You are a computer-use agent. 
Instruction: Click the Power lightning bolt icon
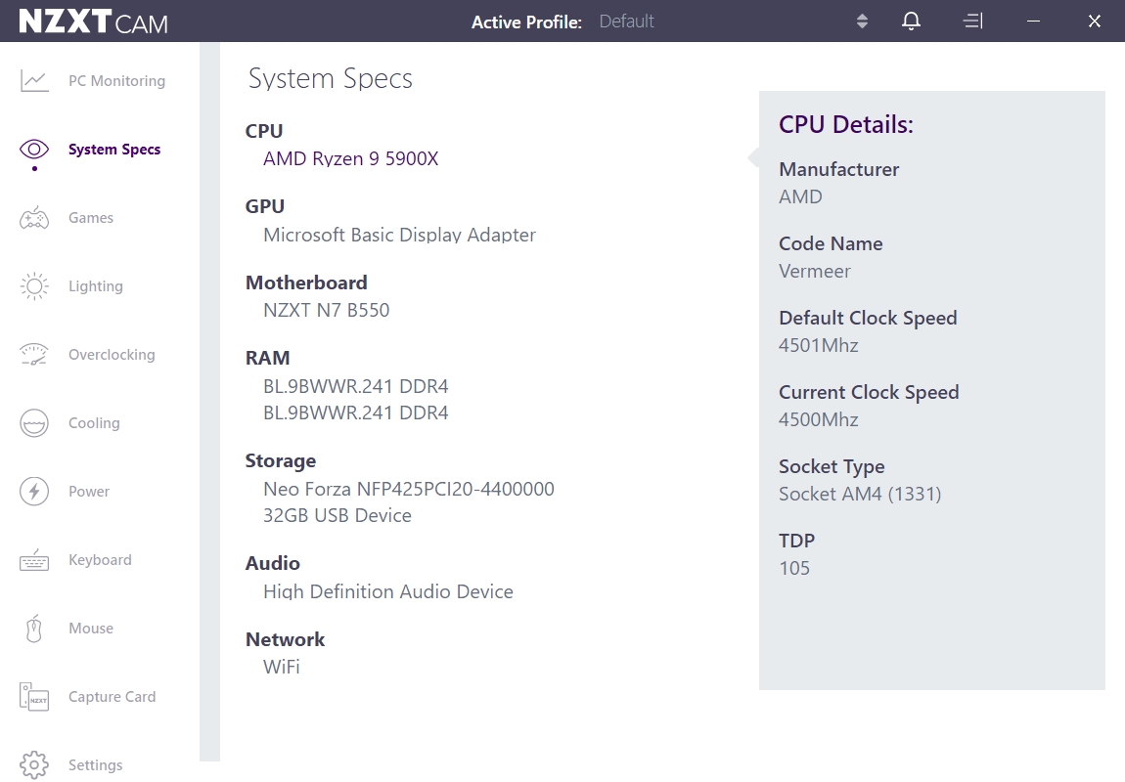(x=34, y=492)
